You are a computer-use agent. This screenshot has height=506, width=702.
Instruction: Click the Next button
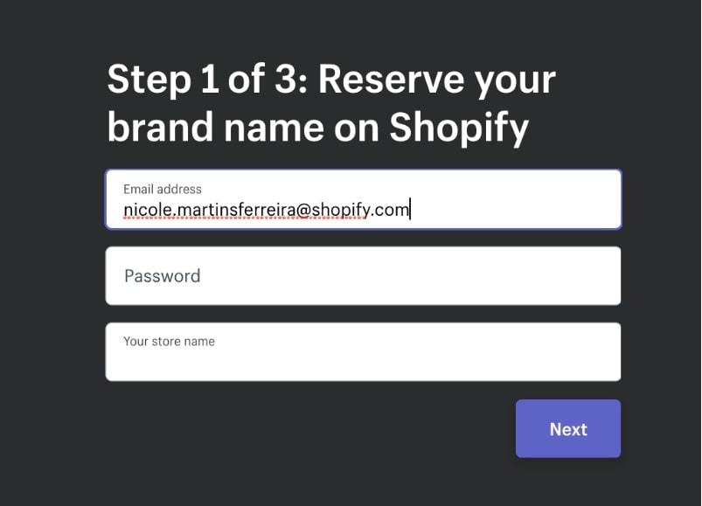click(568, 428)
